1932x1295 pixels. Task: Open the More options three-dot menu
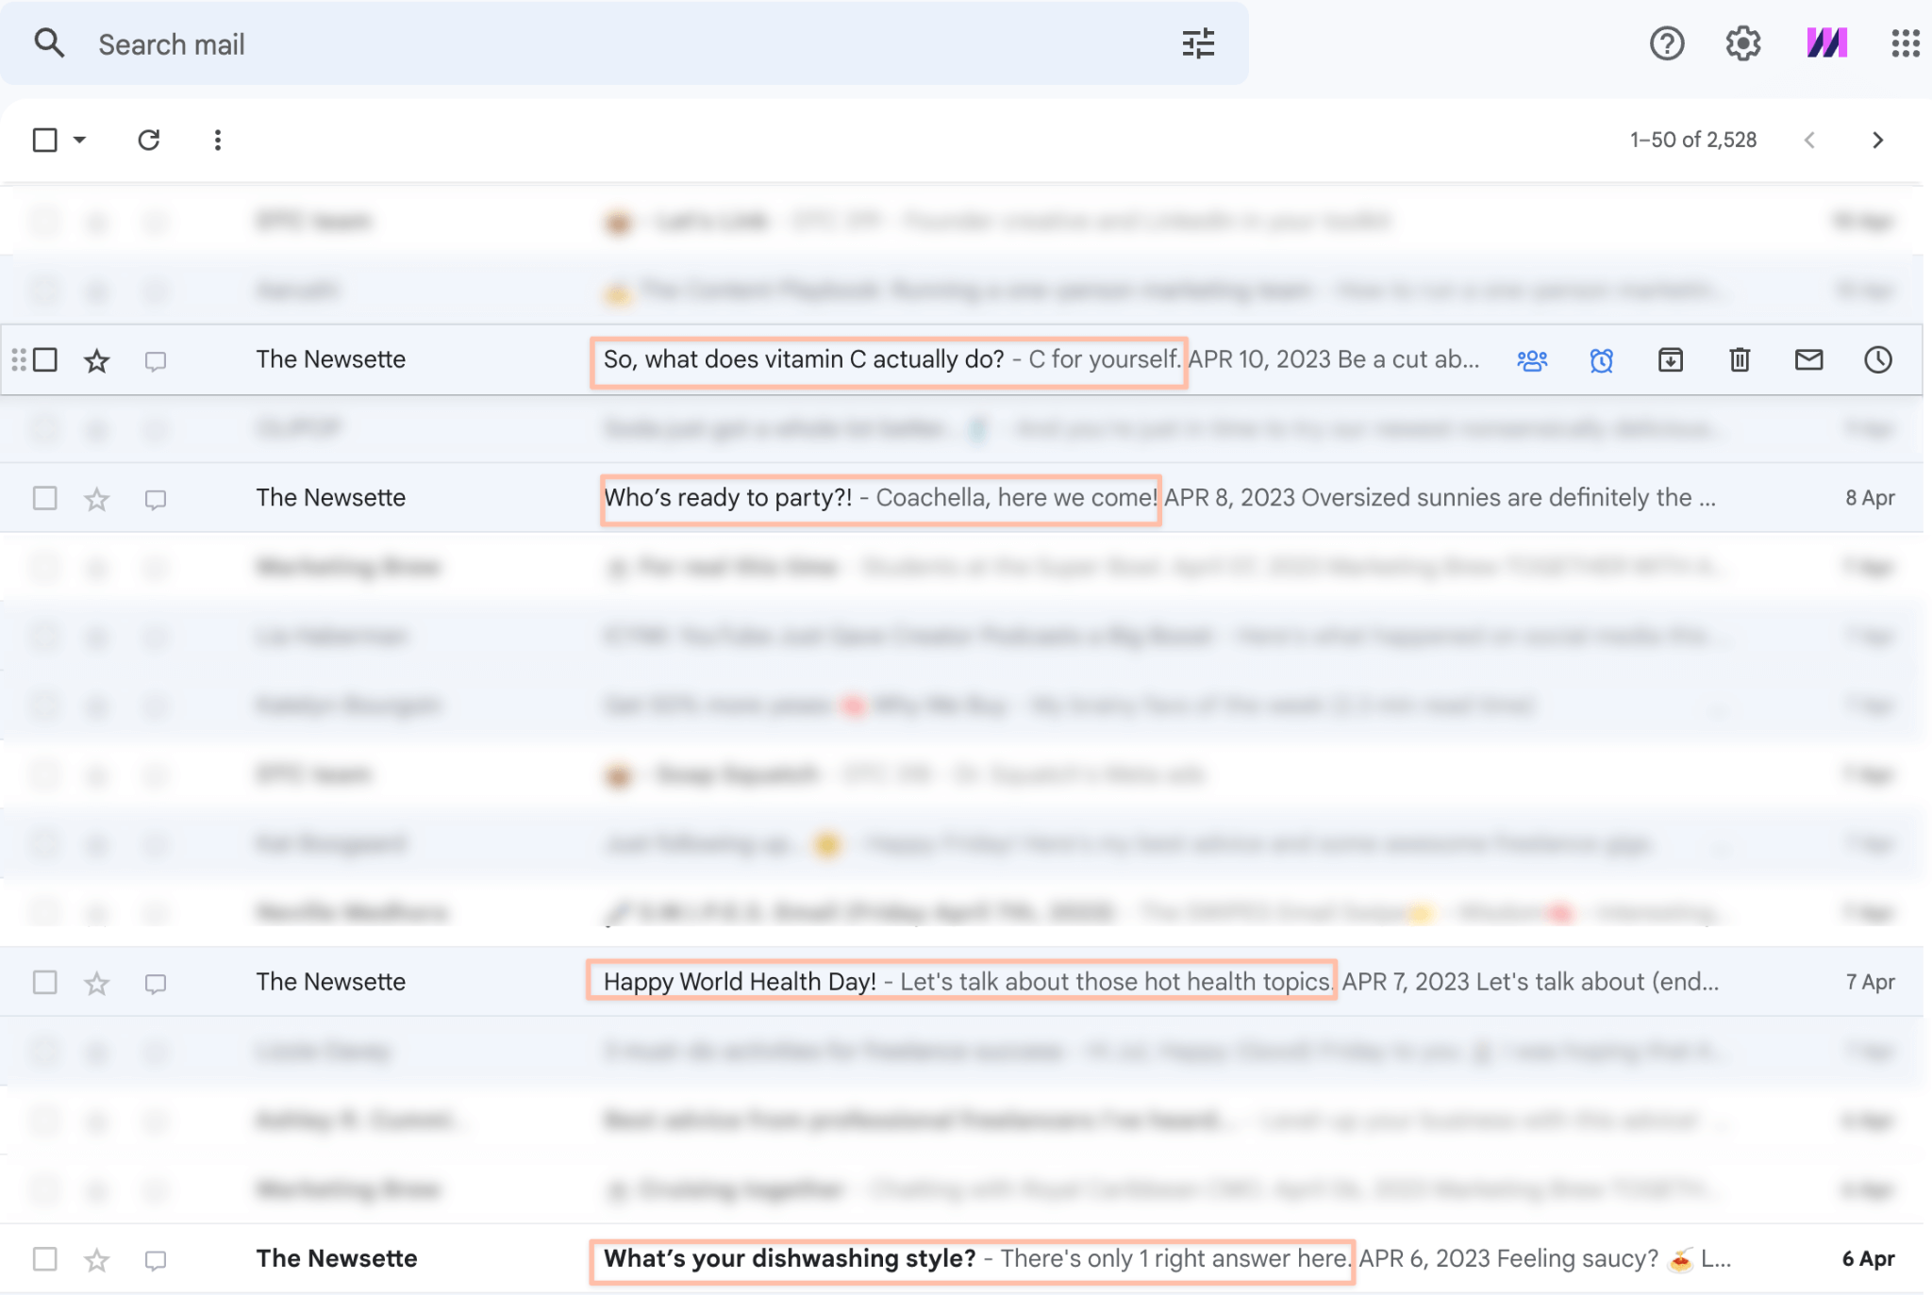coord(218,140)
